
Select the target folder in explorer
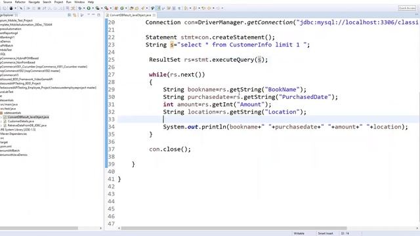4,142
